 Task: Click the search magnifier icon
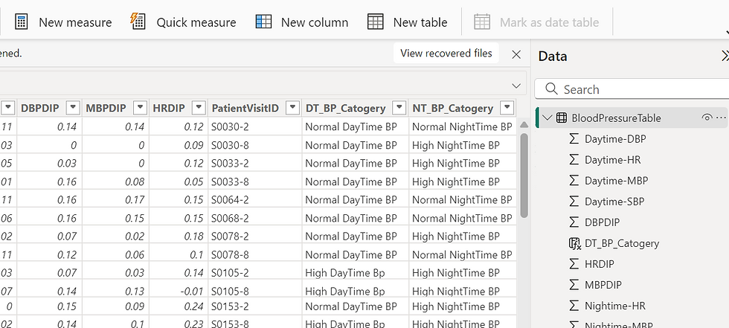tap(551, 89)
